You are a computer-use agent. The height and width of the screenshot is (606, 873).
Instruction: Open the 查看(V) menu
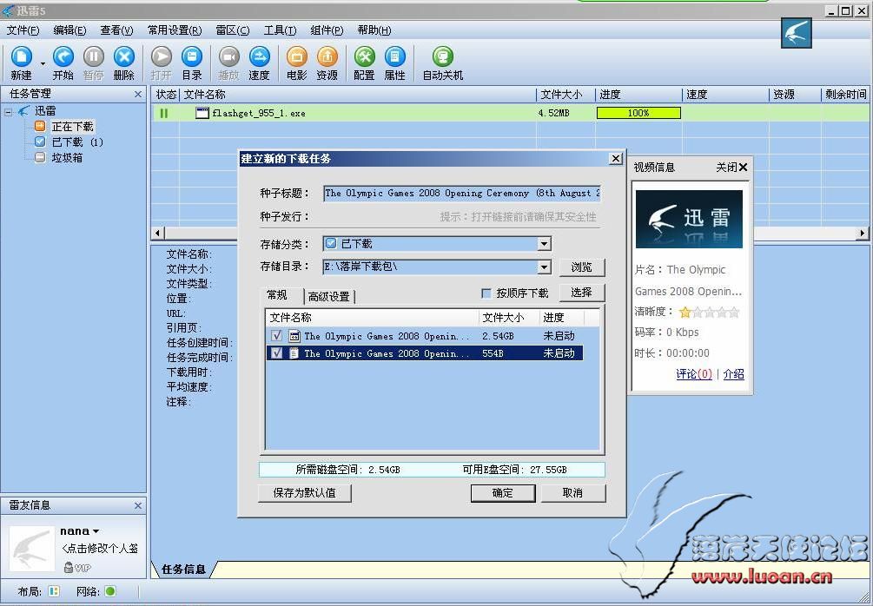(x=116, y=30)
